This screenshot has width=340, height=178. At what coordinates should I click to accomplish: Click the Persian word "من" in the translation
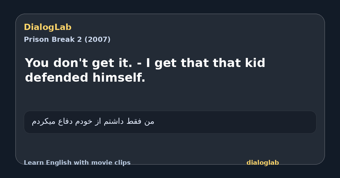click(149, 121)
